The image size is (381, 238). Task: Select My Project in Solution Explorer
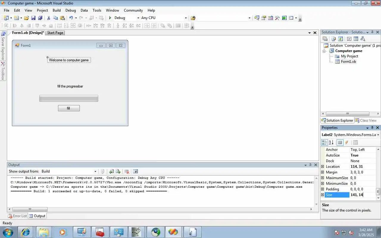(349, 56)
